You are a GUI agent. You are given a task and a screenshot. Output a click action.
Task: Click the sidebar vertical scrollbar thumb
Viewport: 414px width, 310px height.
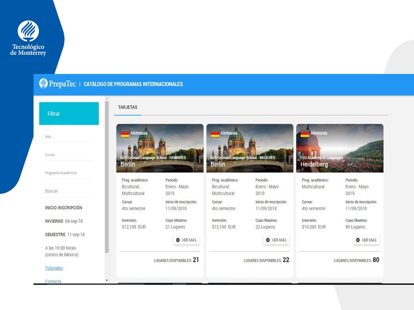coord(107,177)
